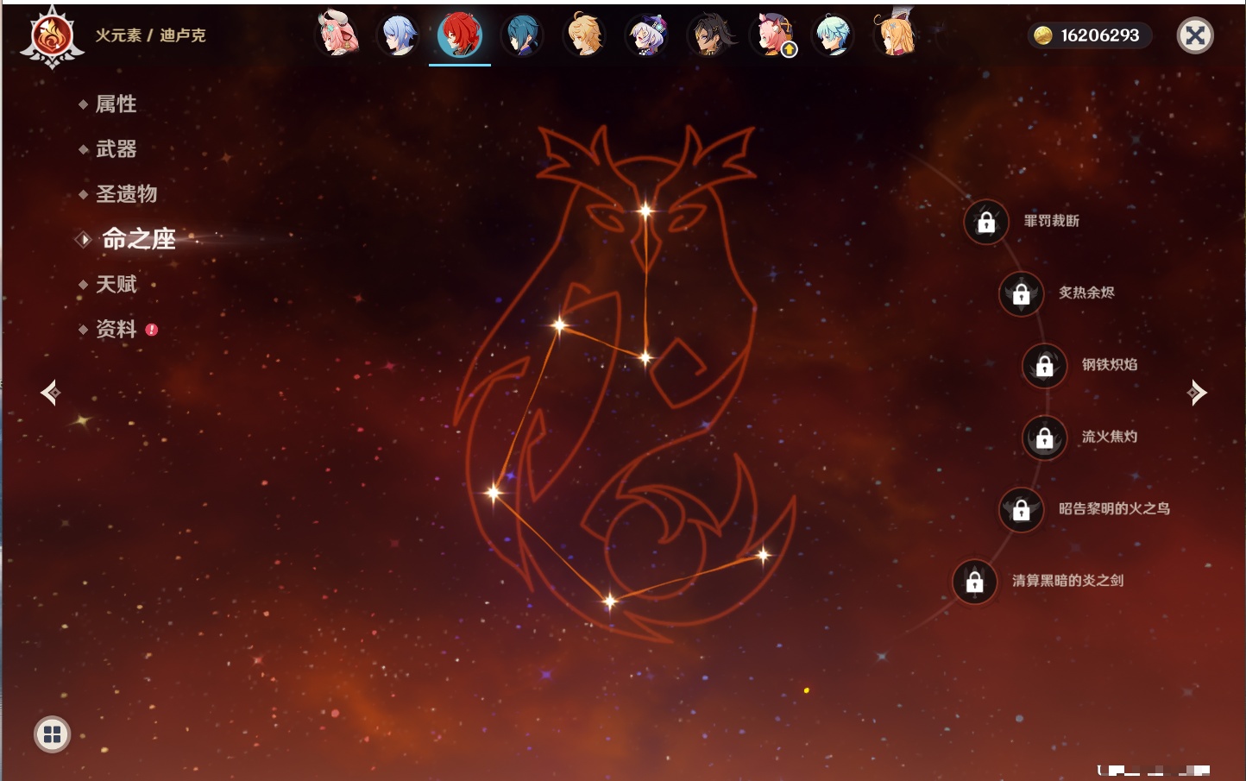This screenshot has height=781, width=1246.
Task: Open the 武器 menu tab
Action: click(x=116, y=149)
